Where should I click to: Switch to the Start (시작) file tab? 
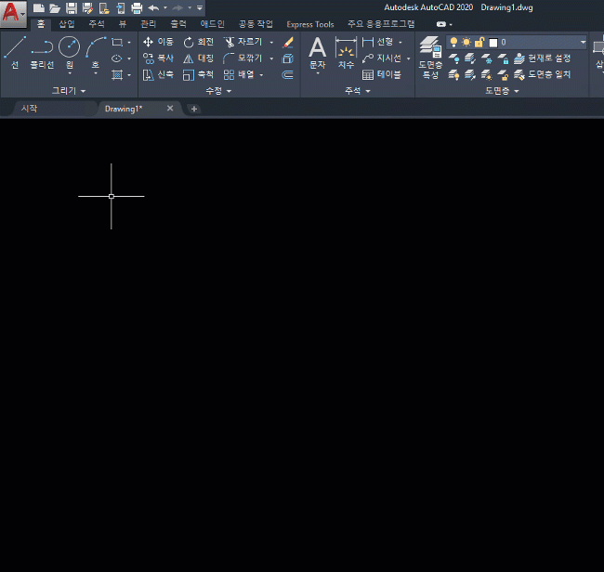[x=30, y=109]
